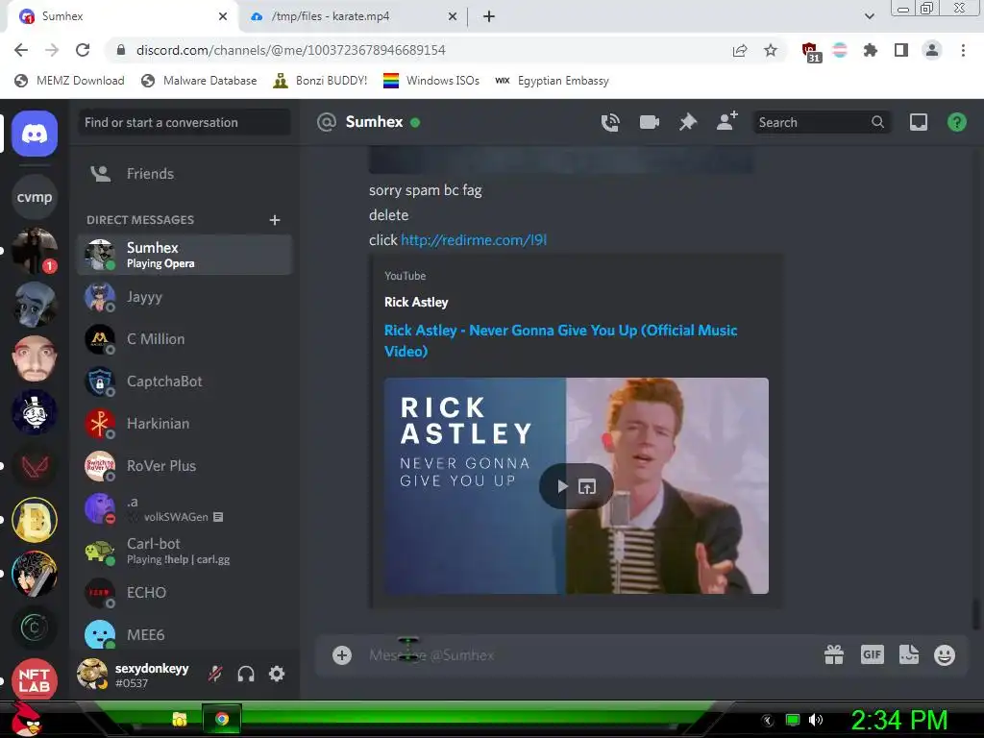The width and height of the screenshot is (984, 738).
Task: Go back in the browser
Action: [x=21, y=50]
